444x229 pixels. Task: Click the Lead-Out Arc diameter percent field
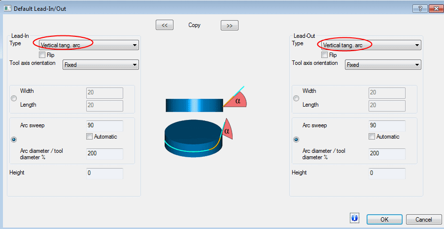point(386,153)
